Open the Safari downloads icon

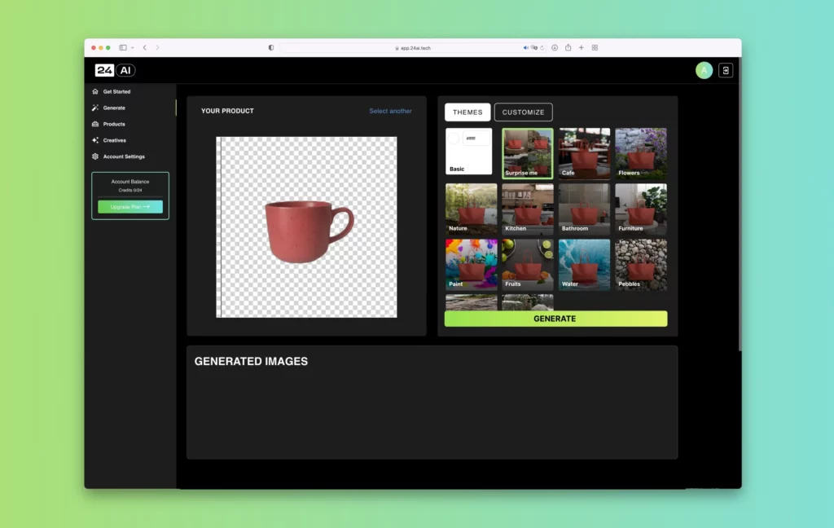coord(555,48)
